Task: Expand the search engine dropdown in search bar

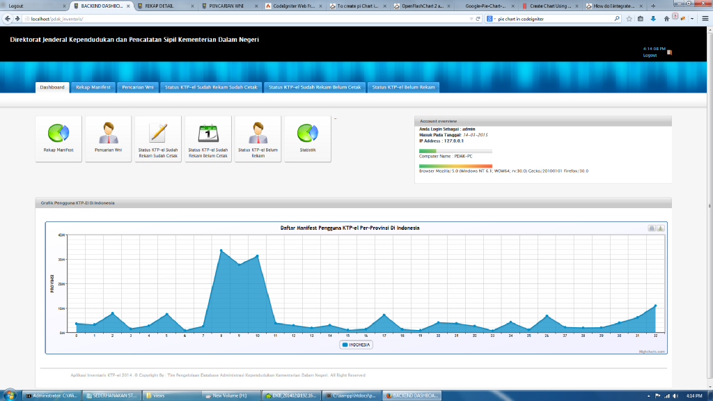Action: point(492,19)
